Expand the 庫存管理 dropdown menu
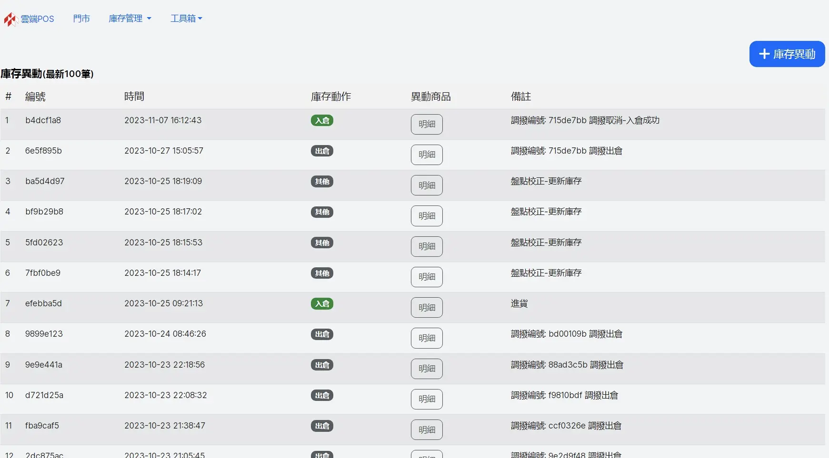 coord(130,19)
